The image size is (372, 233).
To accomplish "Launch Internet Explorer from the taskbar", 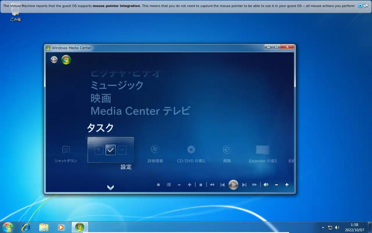I will click(26, 227).
